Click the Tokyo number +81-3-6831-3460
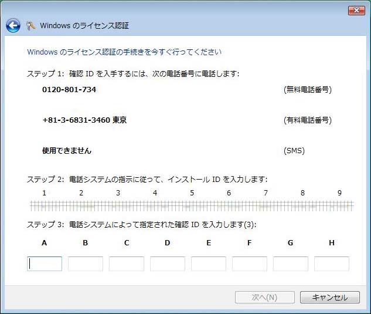This screenshot has width=371, height=314. pyautogui.click(x=84, y=120)
